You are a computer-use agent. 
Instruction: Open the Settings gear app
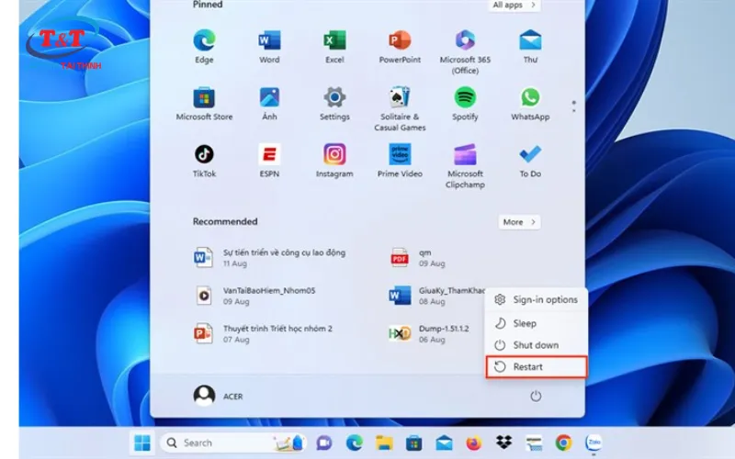tap(334, 104)
